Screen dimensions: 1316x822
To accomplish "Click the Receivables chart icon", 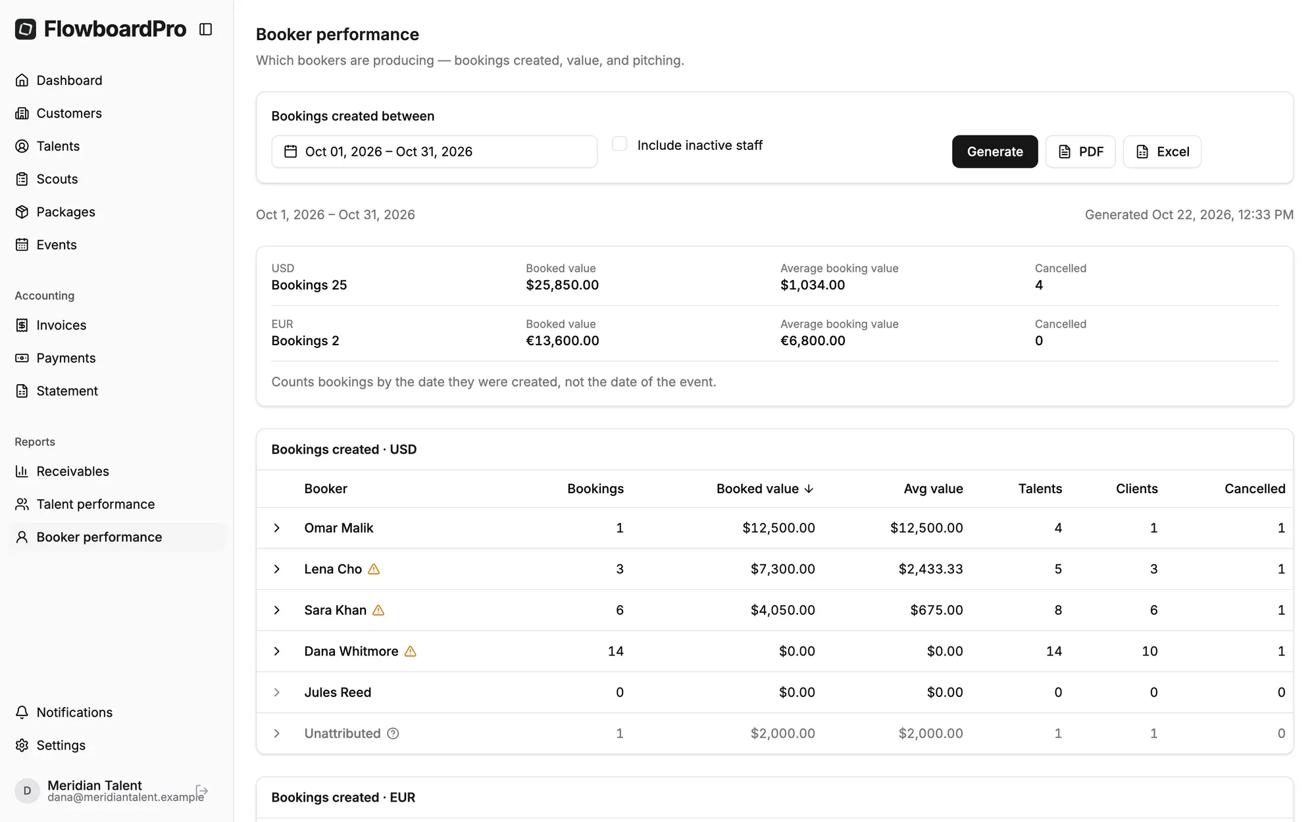I will [x=22, y=471].
